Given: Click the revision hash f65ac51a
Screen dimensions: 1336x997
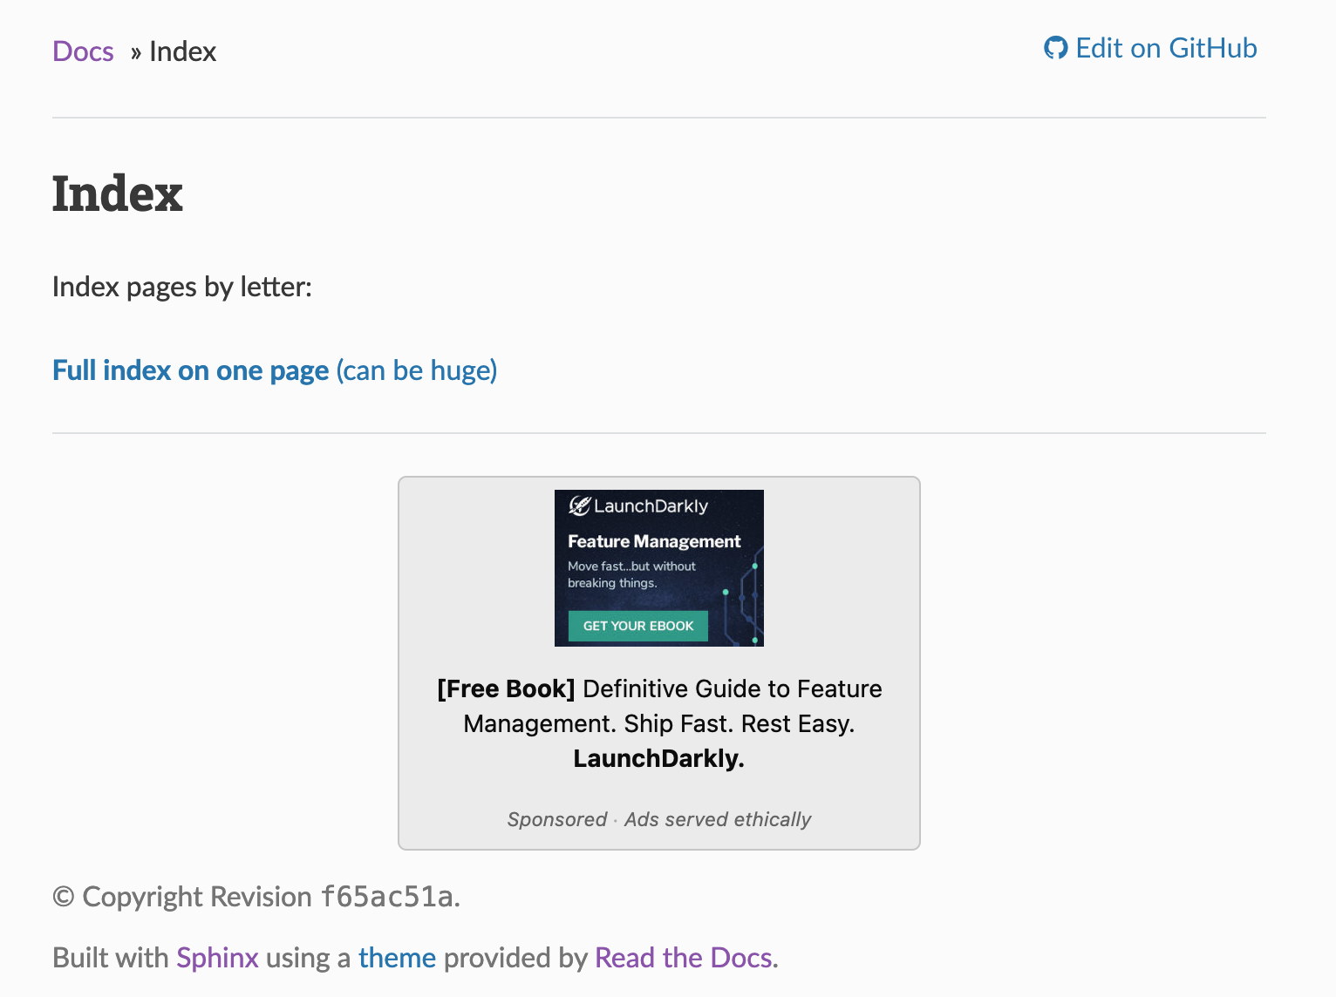Looking at the screenshot, I should (386, 897).
